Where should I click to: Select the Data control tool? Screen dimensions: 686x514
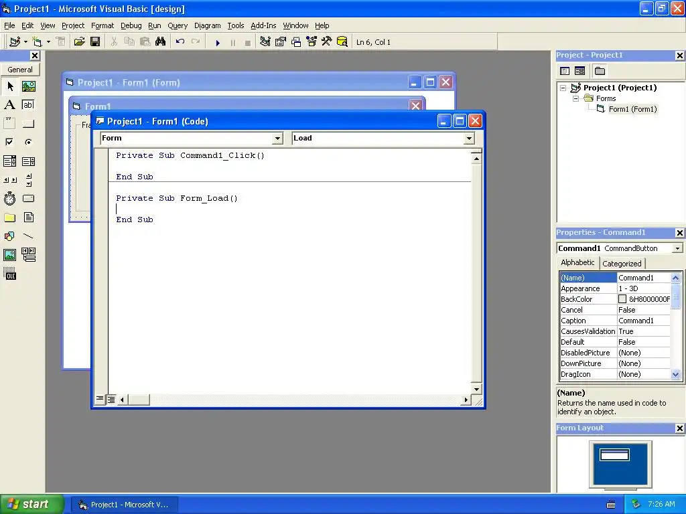pyautogui.click(x=28, y=255)
